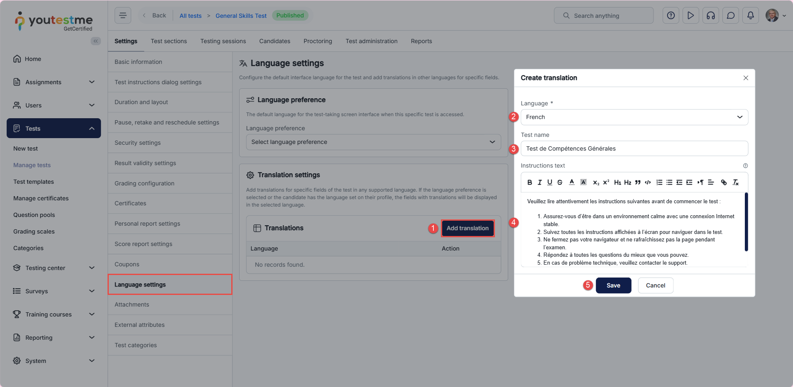This screenshot has width=793, height=387.
Task: Toggle underline formatting in the editor
Action: pyautogui.click(x=550, y=183)
